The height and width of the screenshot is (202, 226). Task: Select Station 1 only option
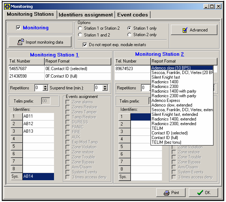click(x=129, y=28)
